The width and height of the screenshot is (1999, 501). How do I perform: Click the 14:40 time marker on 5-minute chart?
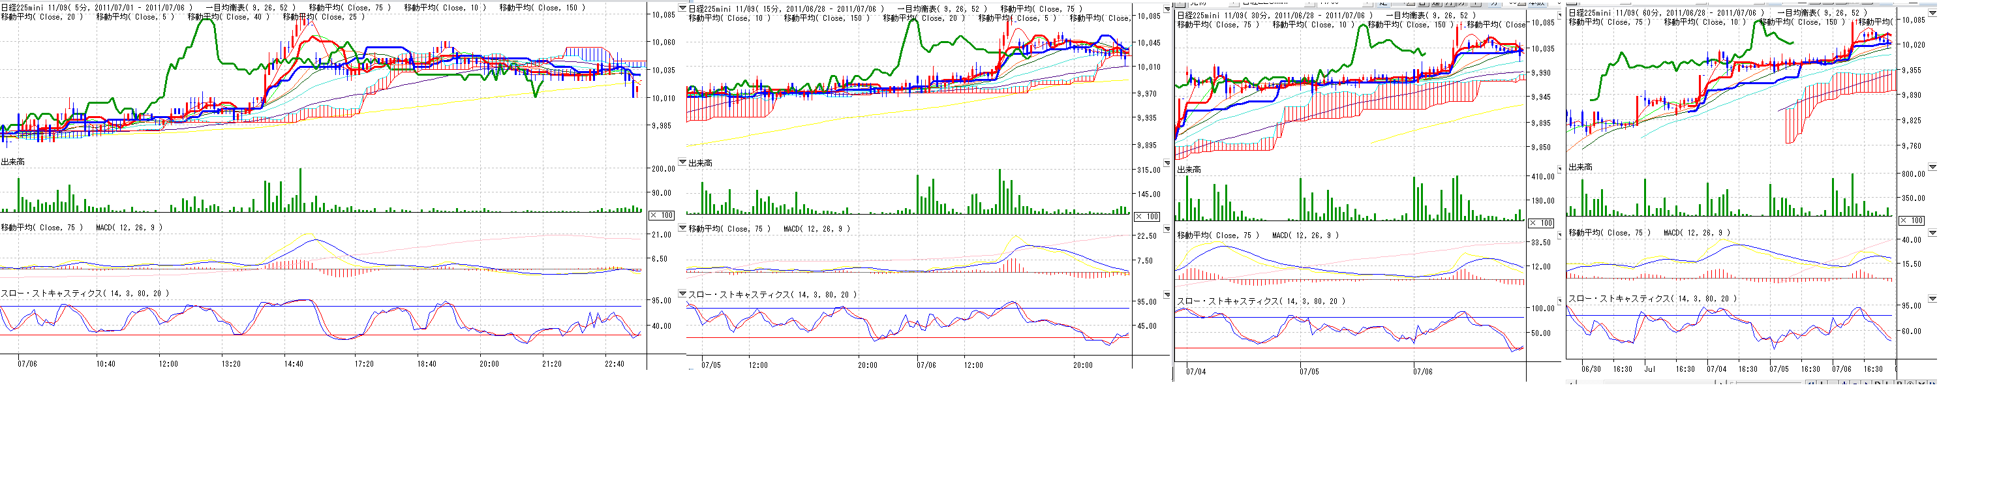point(294,364)
